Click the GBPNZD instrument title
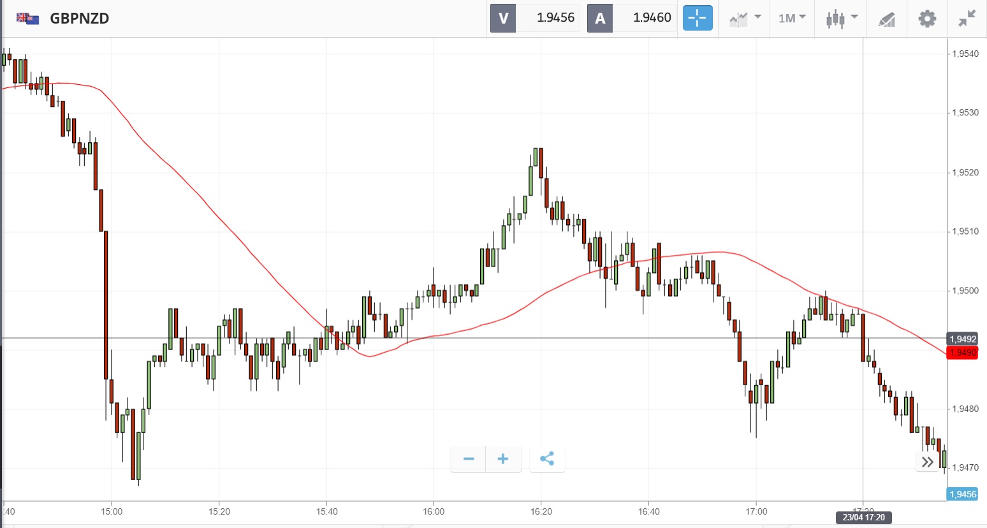This screenshot has width=987, height=528. click(x=80, y=18)
